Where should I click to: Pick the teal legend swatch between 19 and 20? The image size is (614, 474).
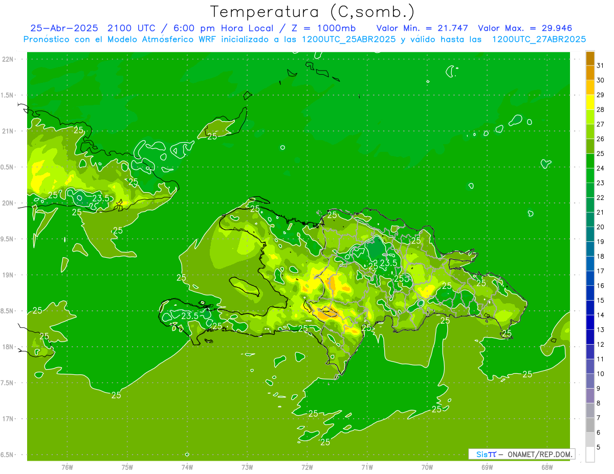click(x=590, y=235)
